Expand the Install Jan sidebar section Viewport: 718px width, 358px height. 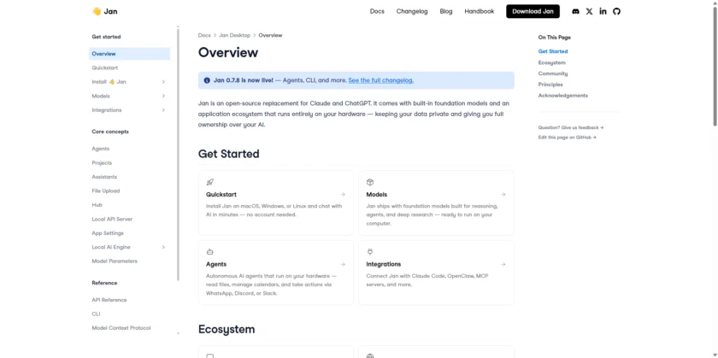tap(163, 82)
